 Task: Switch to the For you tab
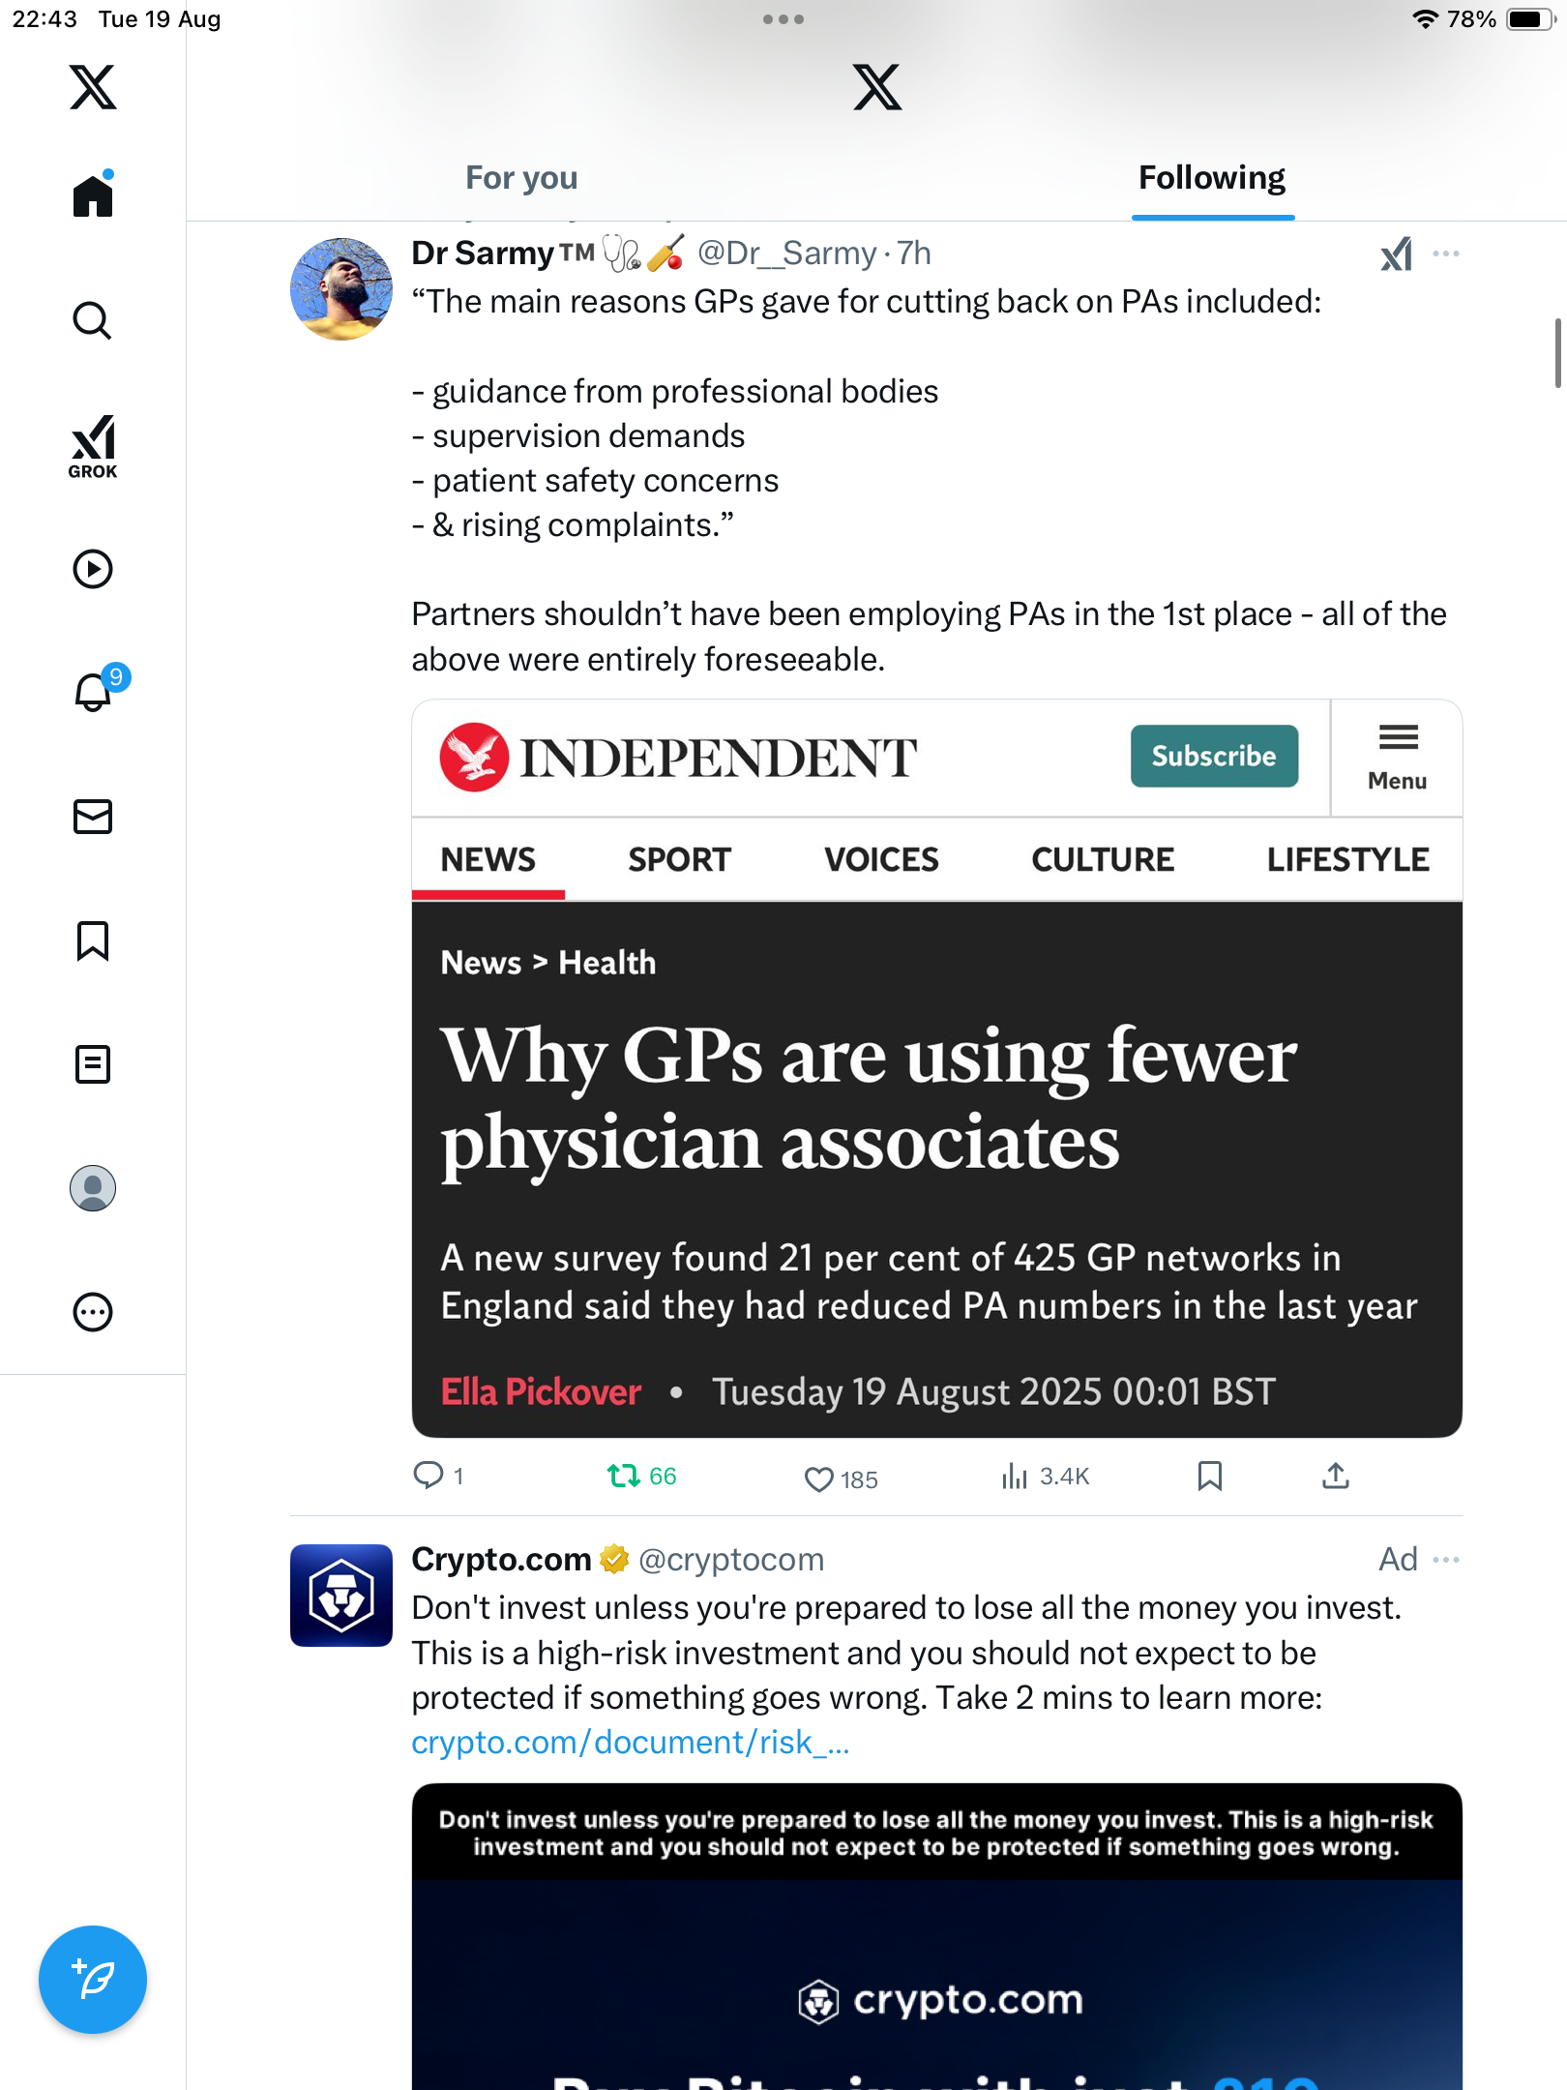click(521, 178)
